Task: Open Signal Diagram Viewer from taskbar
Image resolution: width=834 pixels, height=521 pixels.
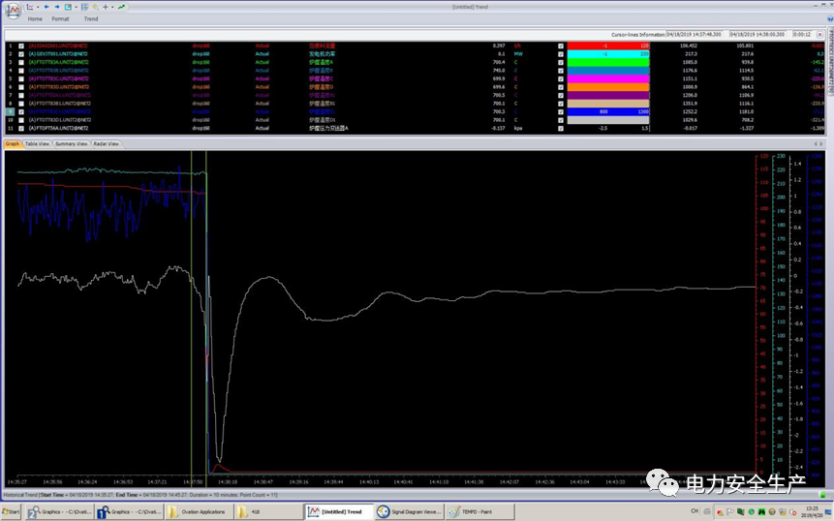Action: click(x=410, y=511)
